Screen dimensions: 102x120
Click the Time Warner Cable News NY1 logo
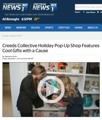15,7
